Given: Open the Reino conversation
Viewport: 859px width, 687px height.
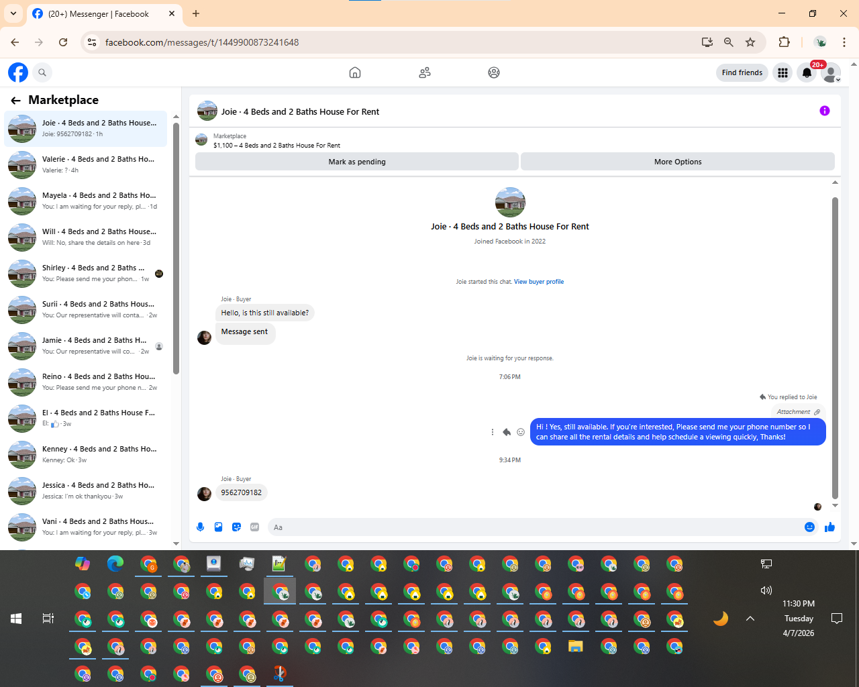Looking at the screenshot, I should click(86, 382).
